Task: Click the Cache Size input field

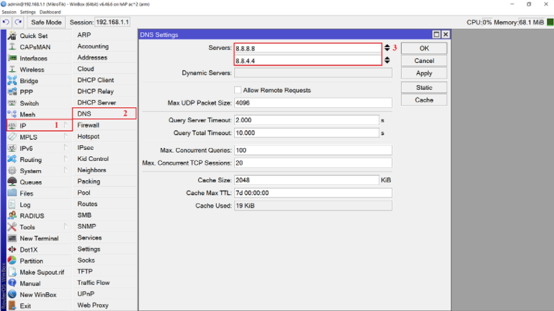Action: (x=305, y=180)
